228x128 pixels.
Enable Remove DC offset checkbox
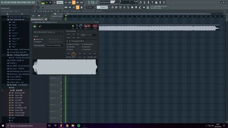coord(73,44)
